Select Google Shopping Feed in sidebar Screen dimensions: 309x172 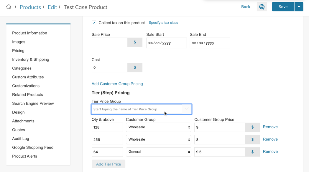33,148
